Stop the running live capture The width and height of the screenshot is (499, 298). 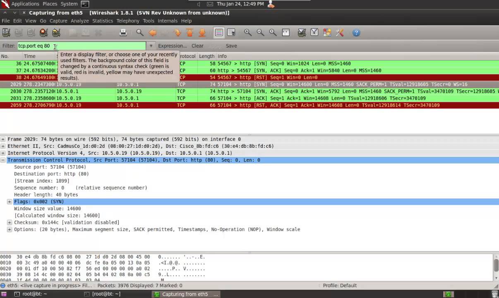click(x=43, y=33)
